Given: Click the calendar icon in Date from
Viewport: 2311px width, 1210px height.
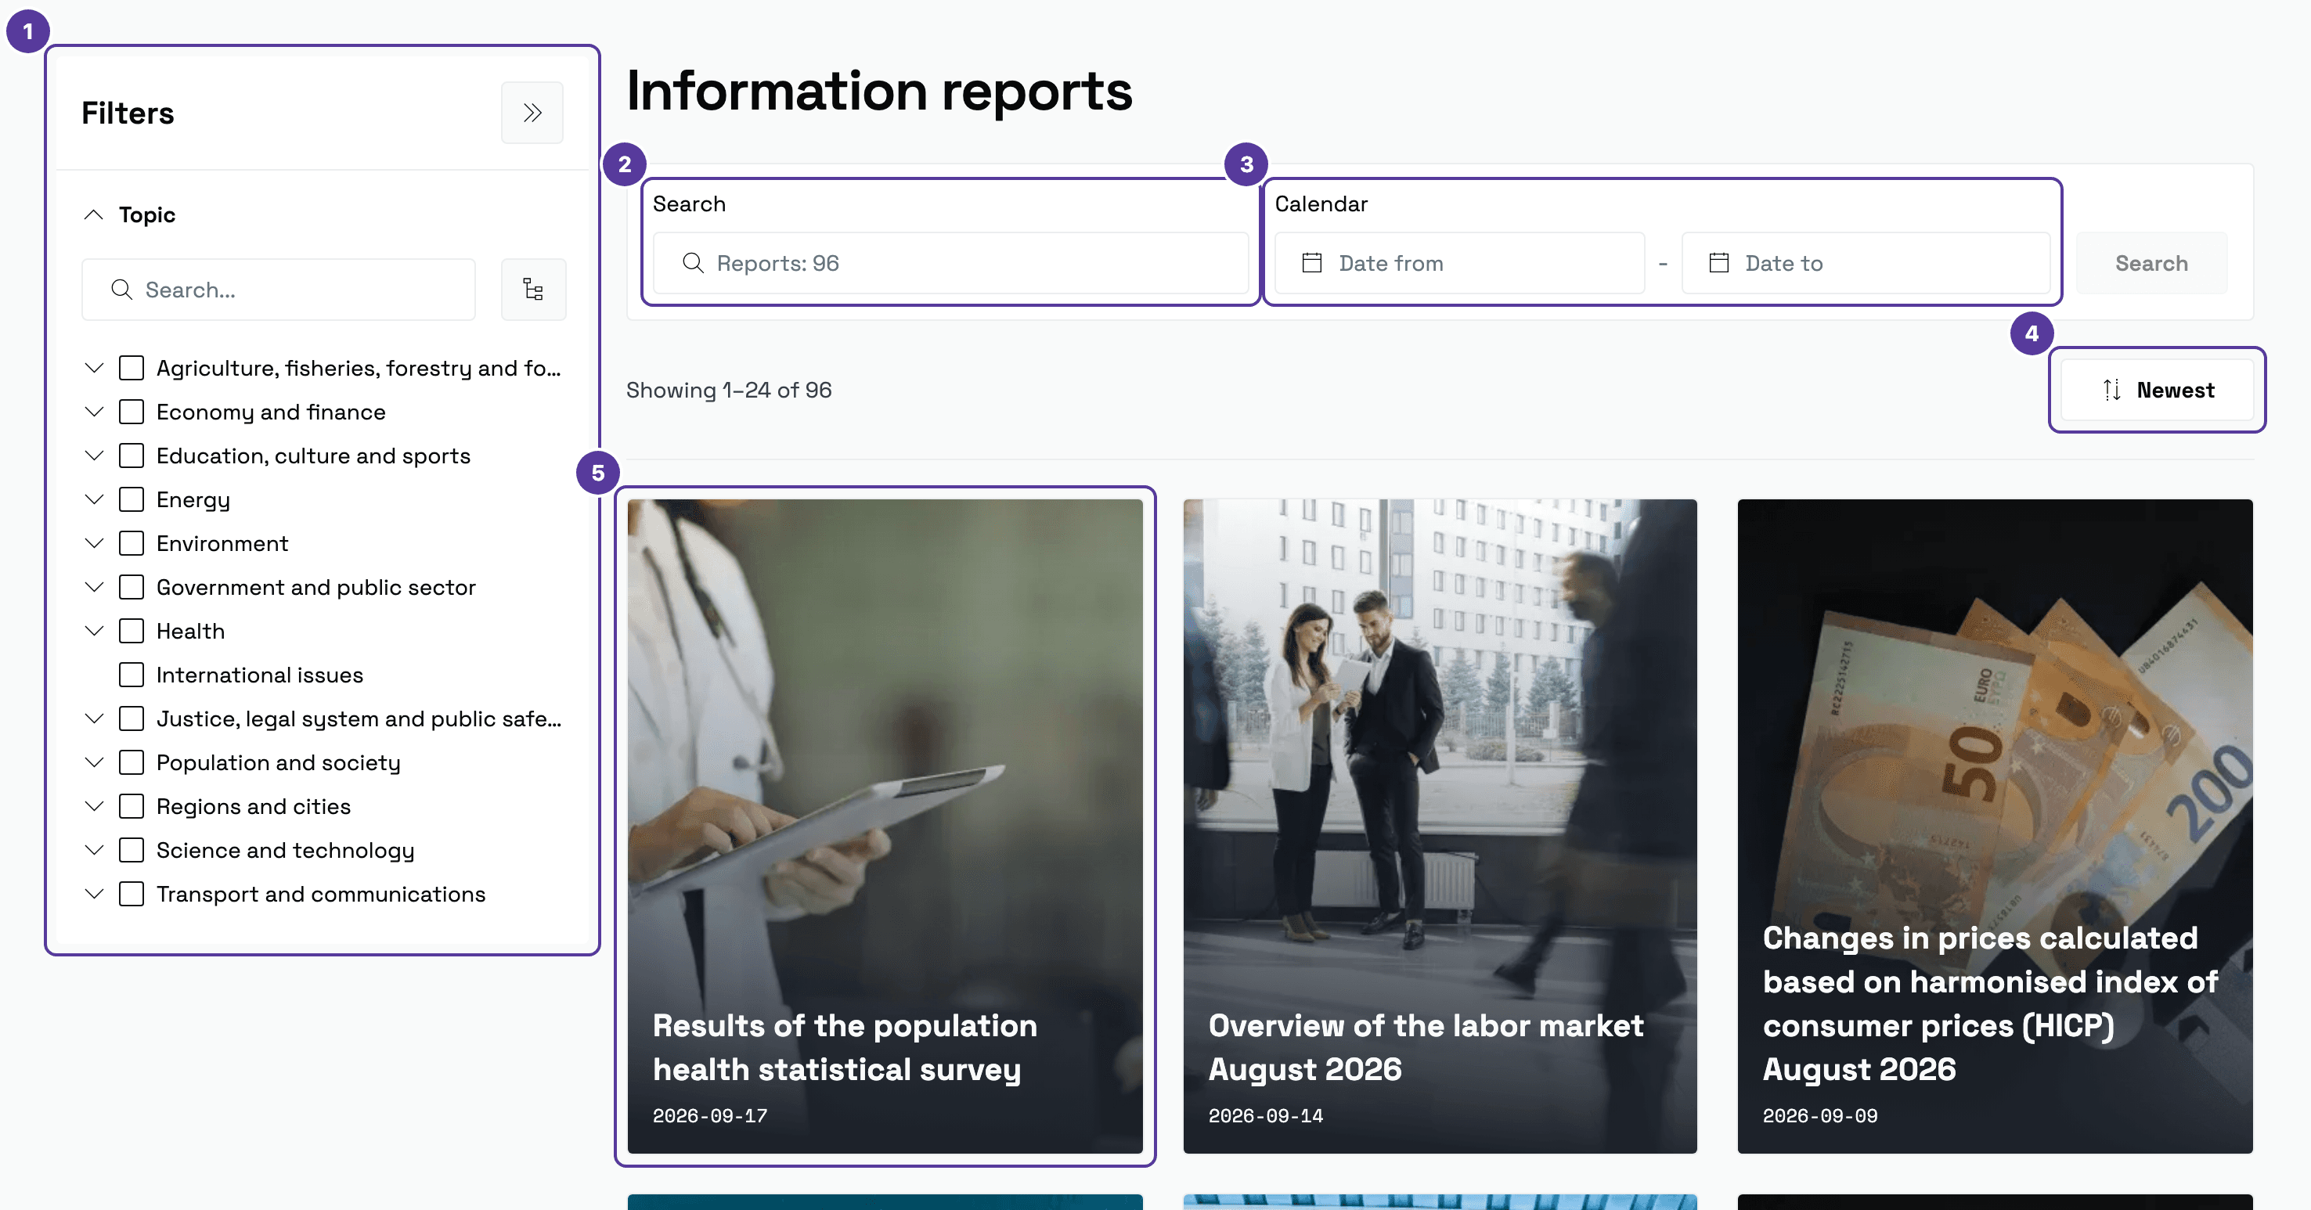Looking at the screenshot, I should (x=1311, y=263).
